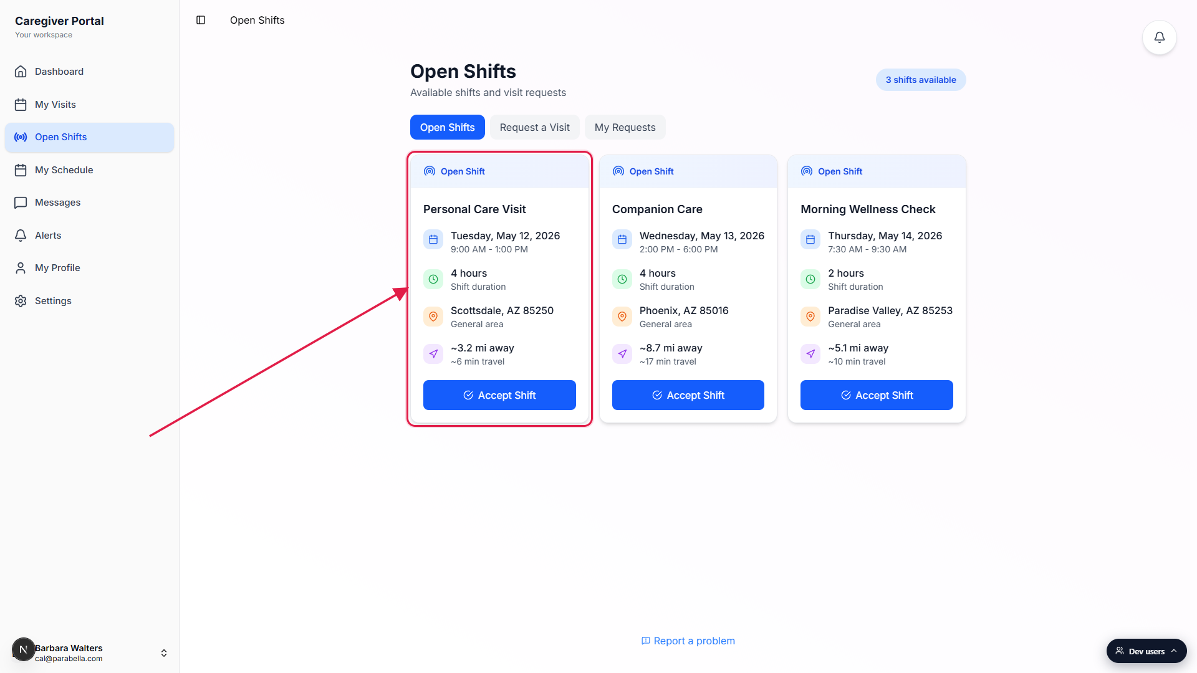
Task: Click Paradise Valley, AZ 85253 location text
Action: (890, 310)
